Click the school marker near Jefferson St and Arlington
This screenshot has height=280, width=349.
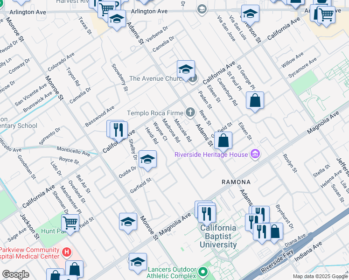(x=250, y=15)
